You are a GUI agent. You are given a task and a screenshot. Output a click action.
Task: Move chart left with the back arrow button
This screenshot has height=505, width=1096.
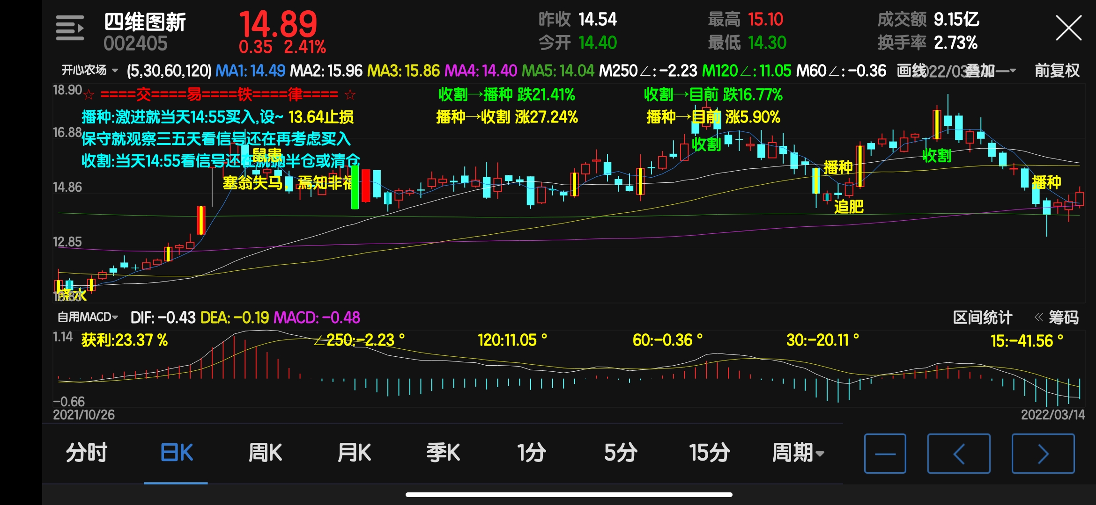tap(959, 454)
